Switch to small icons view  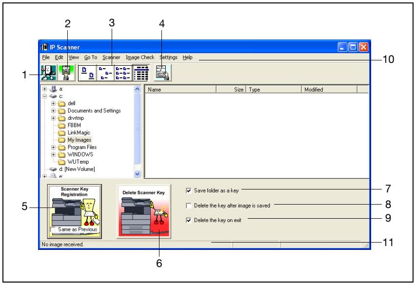[x=105, y=73]
